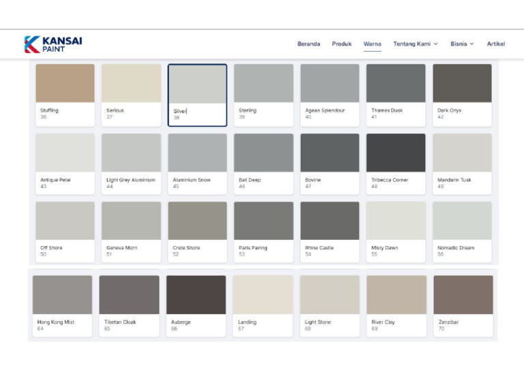Select the Bali Deep 46 color
This screenshot has height=370, width=524.
263,164
